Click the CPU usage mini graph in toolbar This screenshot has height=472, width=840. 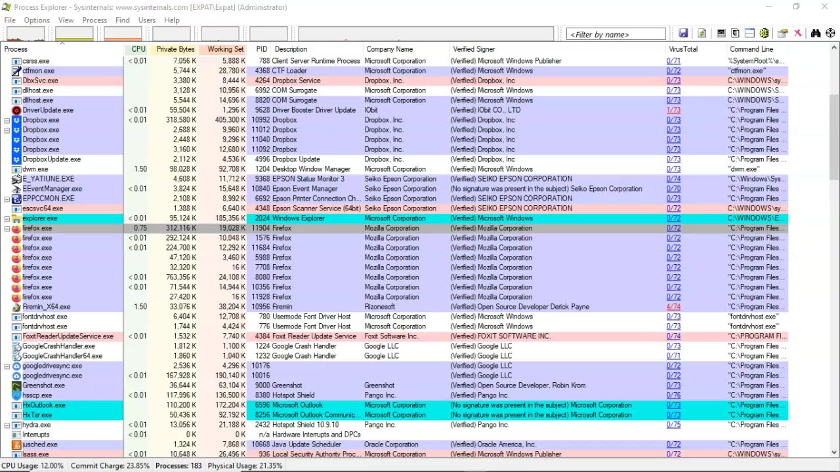pyautogui.click(x=26, y=33)
